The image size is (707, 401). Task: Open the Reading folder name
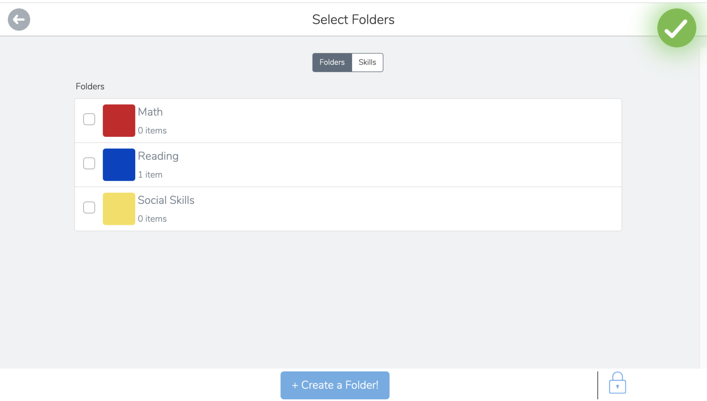coord(158,157)
